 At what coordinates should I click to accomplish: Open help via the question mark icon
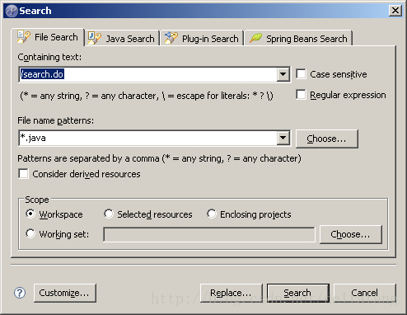(20, 293)
